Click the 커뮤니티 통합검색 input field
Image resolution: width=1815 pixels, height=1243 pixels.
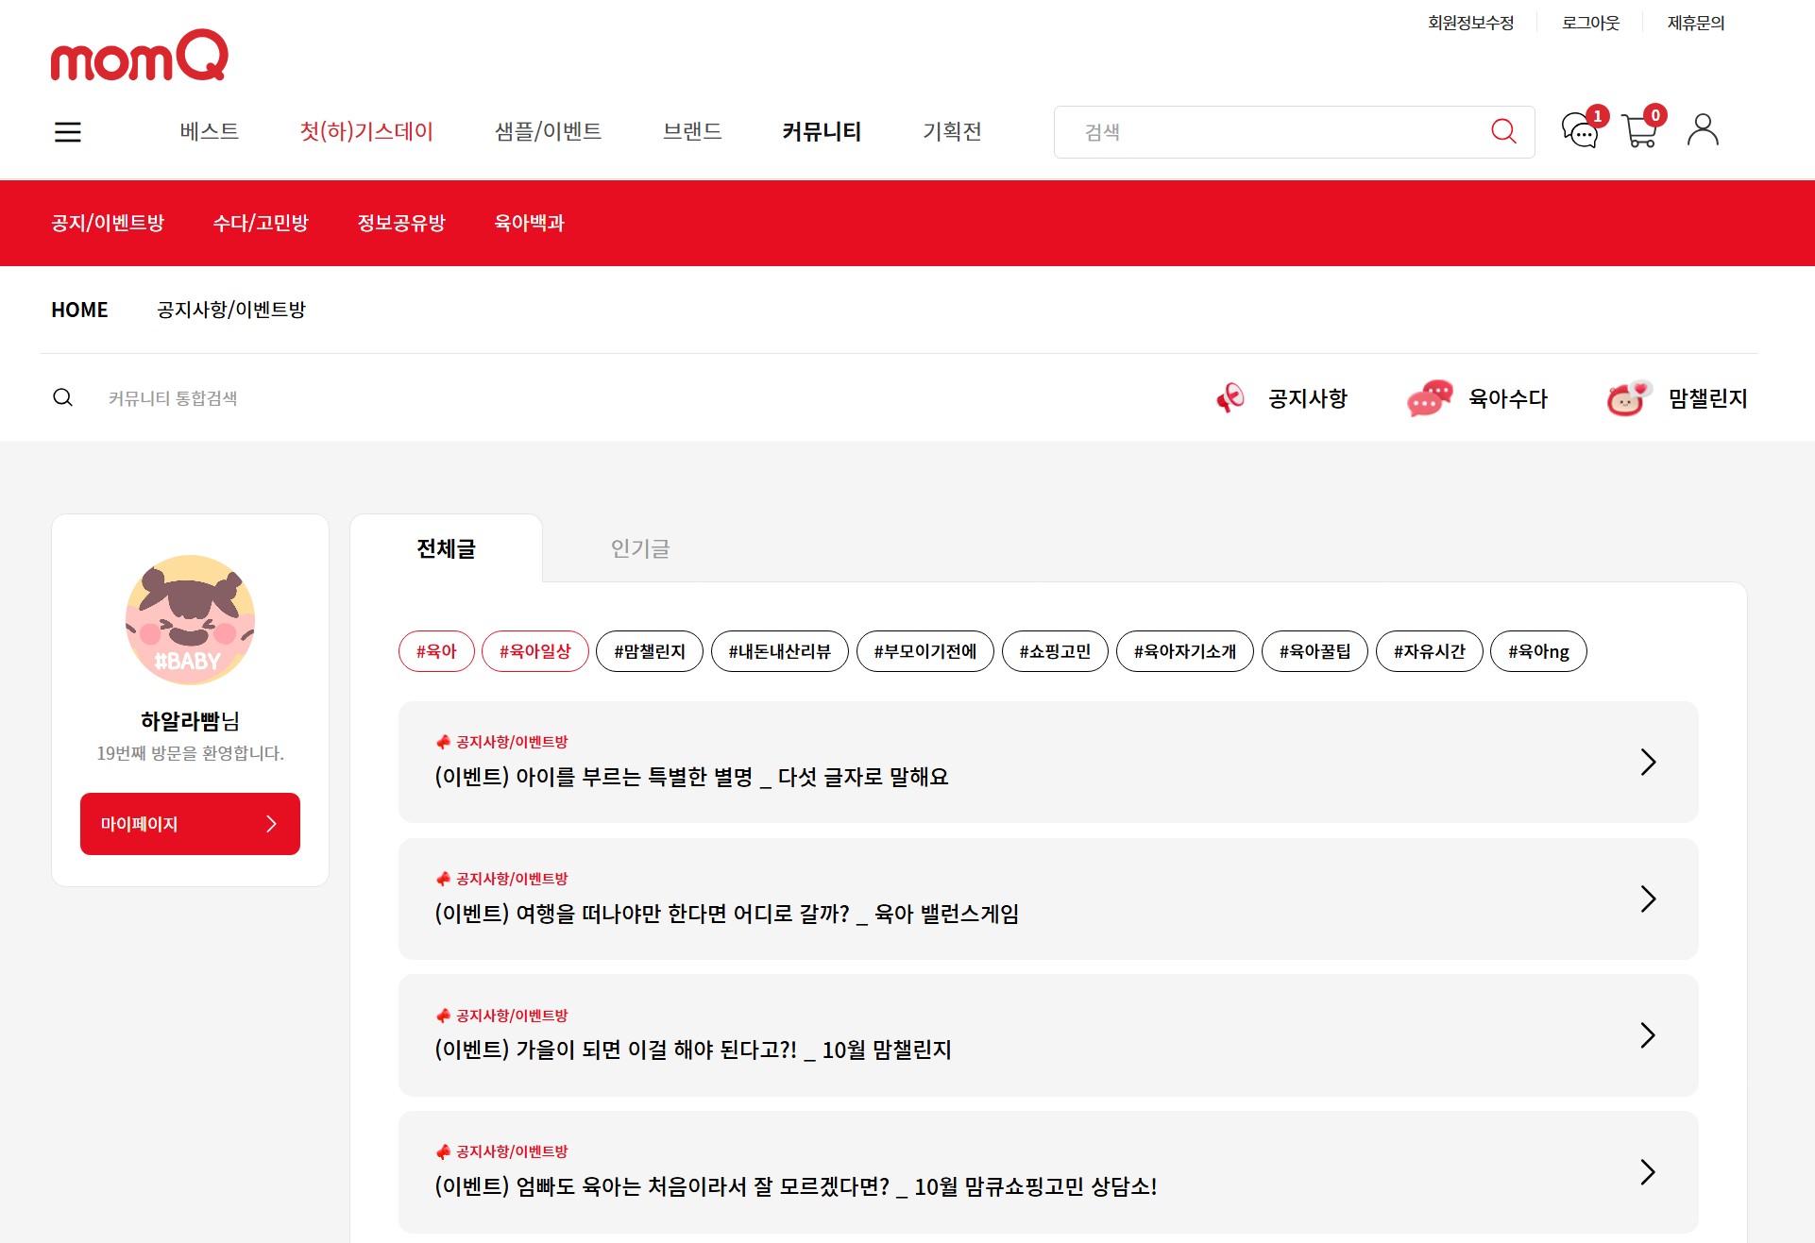pyautogui.click(x=236, y=397)
